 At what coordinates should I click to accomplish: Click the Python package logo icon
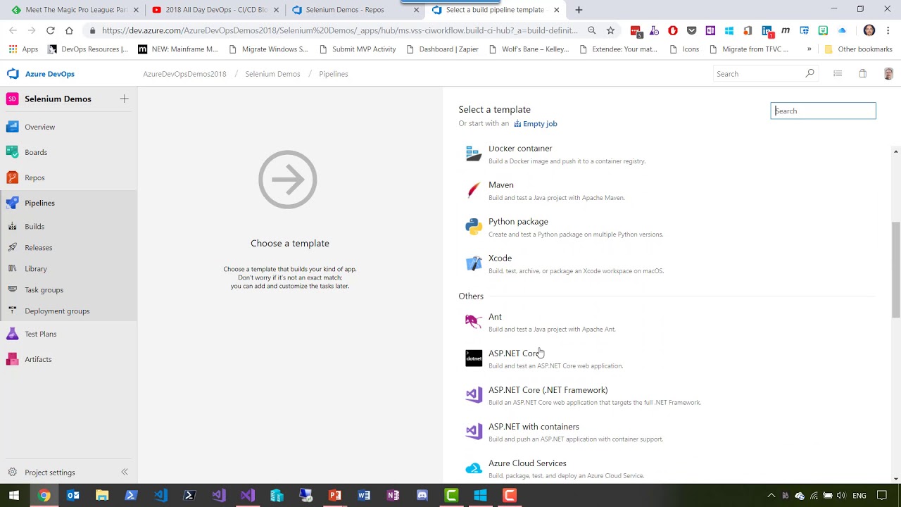(474, 227)
